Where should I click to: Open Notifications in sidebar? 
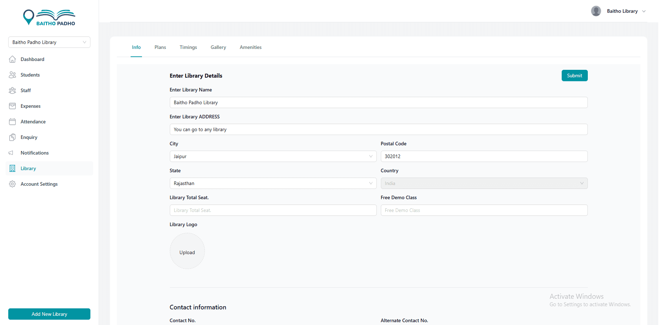pyautogui.click(x=49, y=153)
